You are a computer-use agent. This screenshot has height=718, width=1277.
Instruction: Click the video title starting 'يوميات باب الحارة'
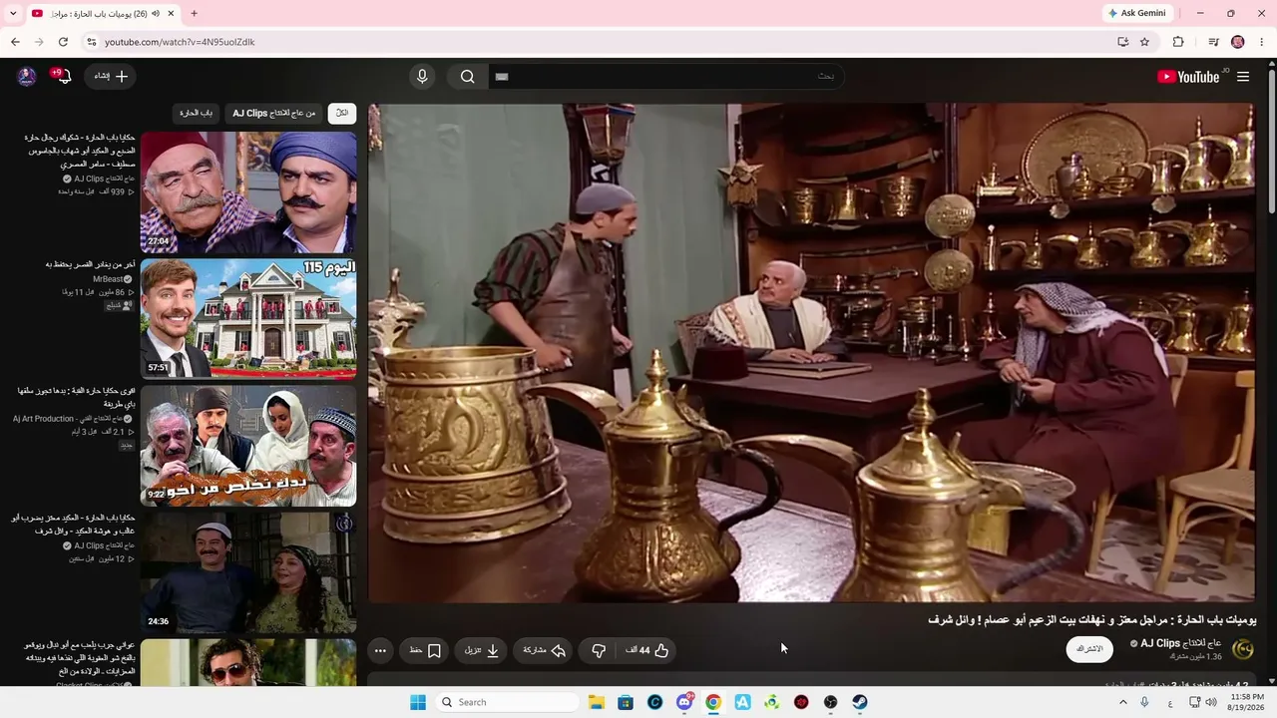[1092, 619]
